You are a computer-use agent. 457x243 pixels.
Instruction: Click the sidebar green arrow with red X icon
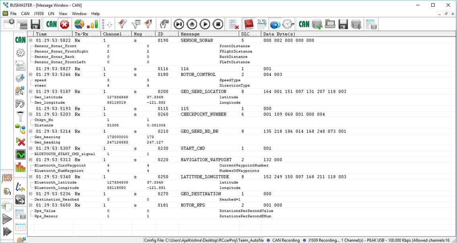[x=20, y=142]
